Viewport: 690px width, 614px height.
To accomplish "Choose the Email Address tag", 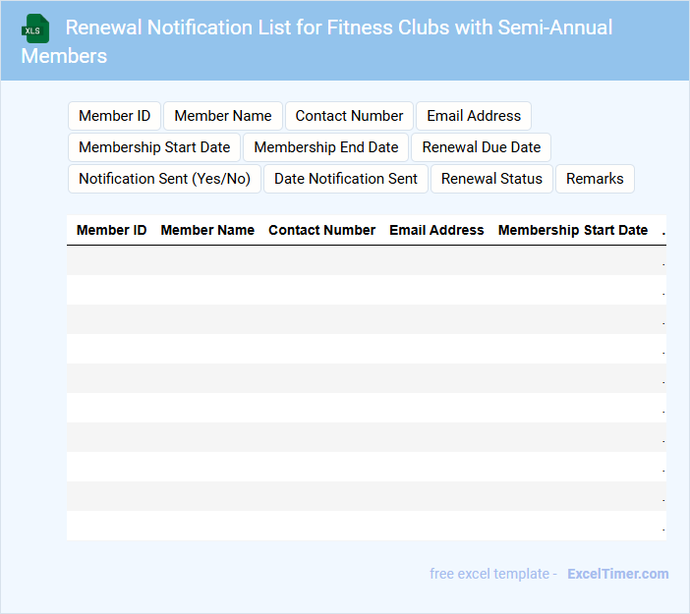I will click(474, 116).
